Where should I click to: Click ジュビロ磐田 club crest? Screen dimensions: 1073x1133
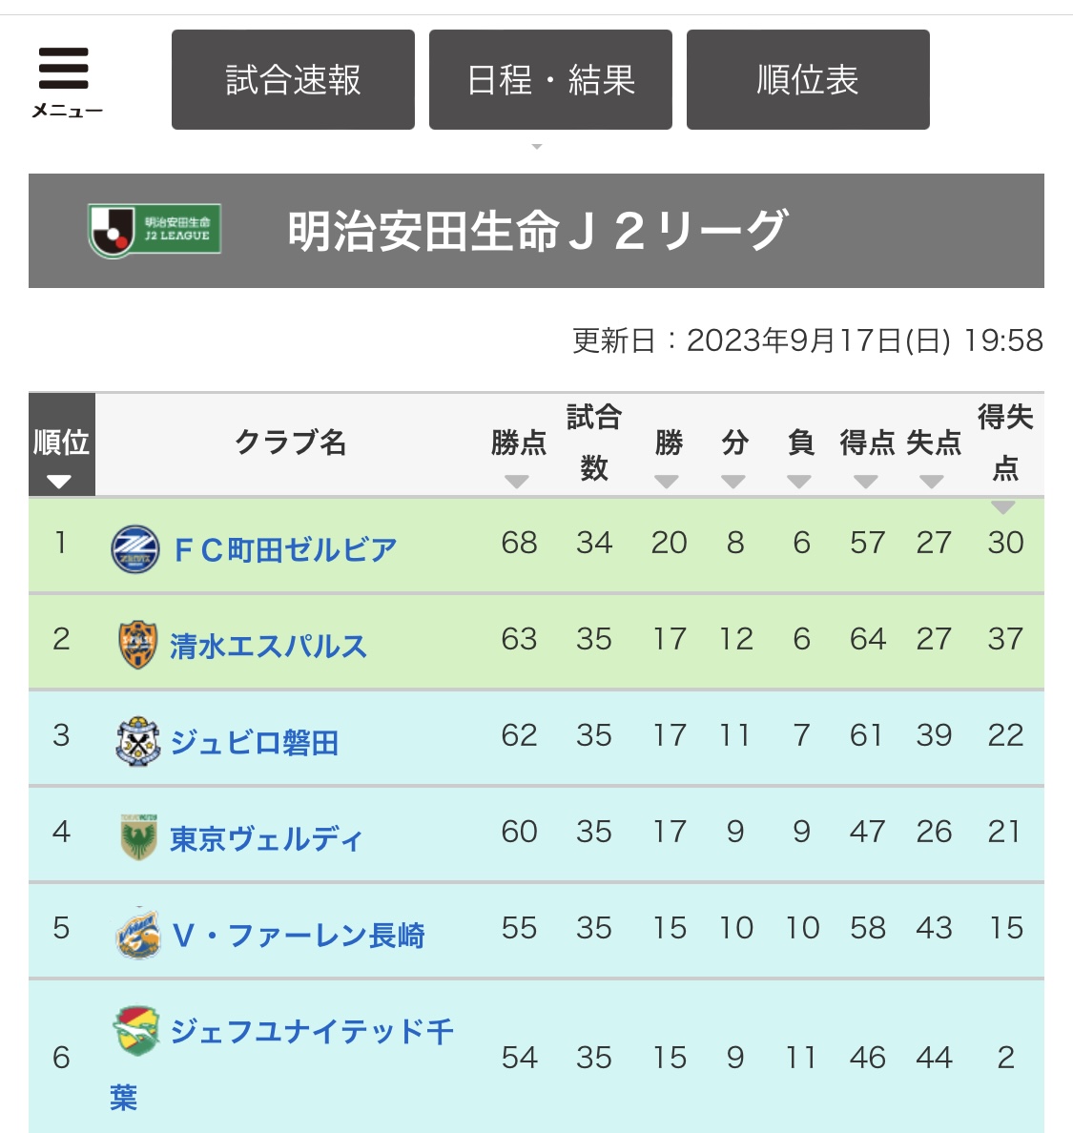[137, 741]
